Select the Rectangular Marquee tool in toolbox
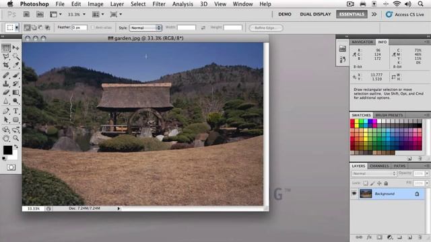Image resolution: width=431 pixels, height=242 pixels. (x=6, y=48)
